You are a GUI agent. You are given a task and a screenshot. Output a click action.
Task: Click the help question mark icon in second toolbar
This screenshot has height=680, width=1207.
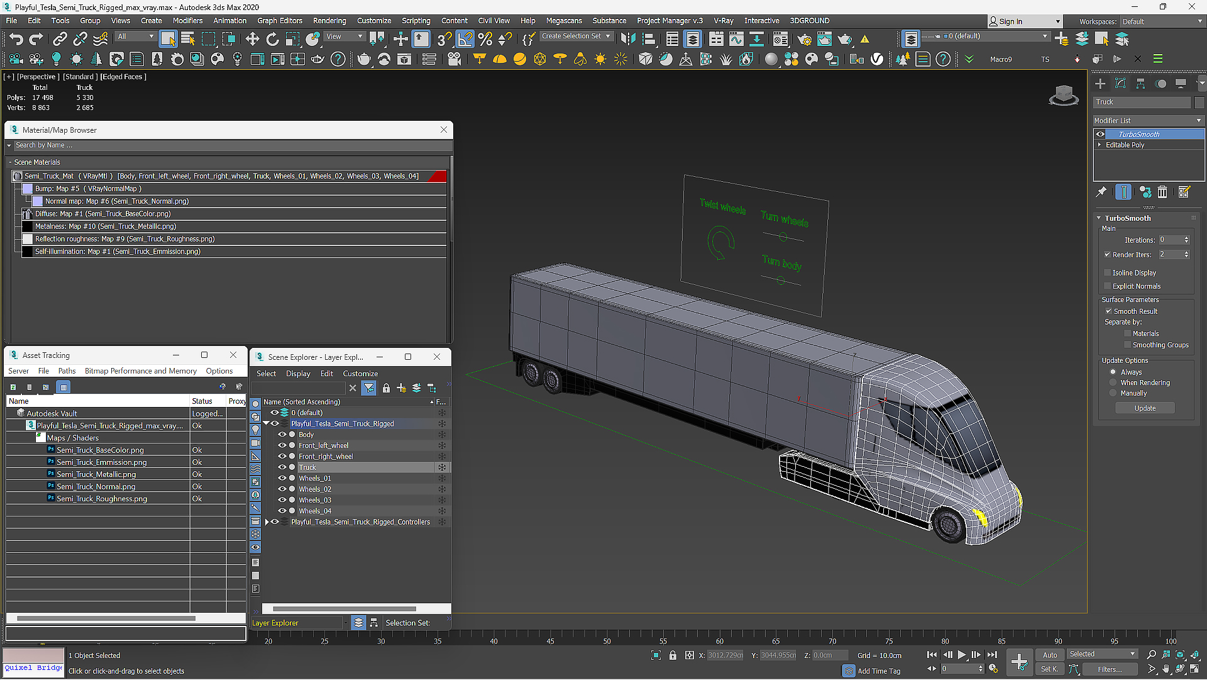point(338,59)
